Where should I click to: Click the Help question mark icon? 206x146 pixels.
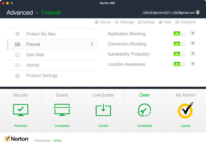pyautogui.click(x=161, y=22)
